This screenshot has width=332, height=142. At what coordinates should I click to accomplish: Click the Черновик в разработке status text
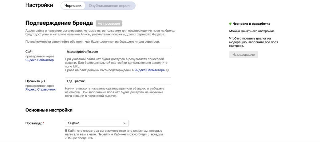click(x=251, y=24)
